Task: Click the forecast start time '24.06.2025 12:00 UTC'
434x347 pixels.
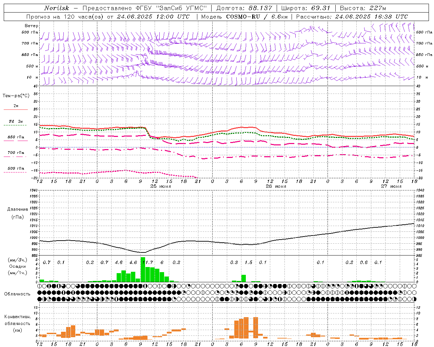Action: point(153,17)
